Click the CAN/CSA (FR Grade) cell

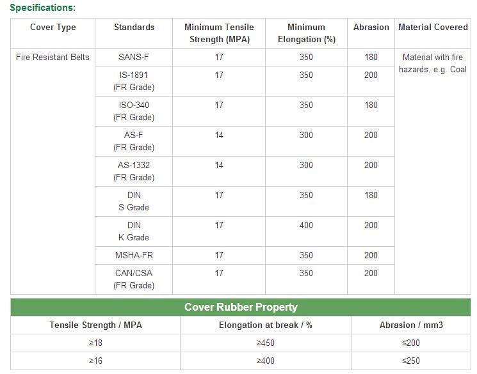coord(134,279)
